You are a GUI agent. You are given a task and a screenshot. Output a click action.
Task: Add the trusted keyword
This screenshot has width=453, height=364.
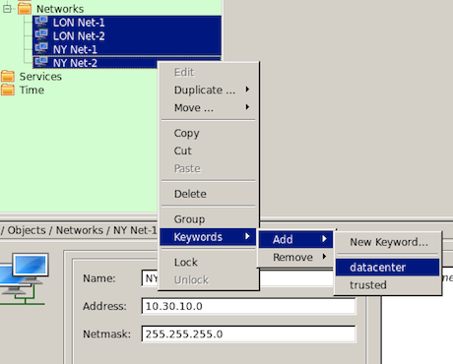tap(388, 285)
